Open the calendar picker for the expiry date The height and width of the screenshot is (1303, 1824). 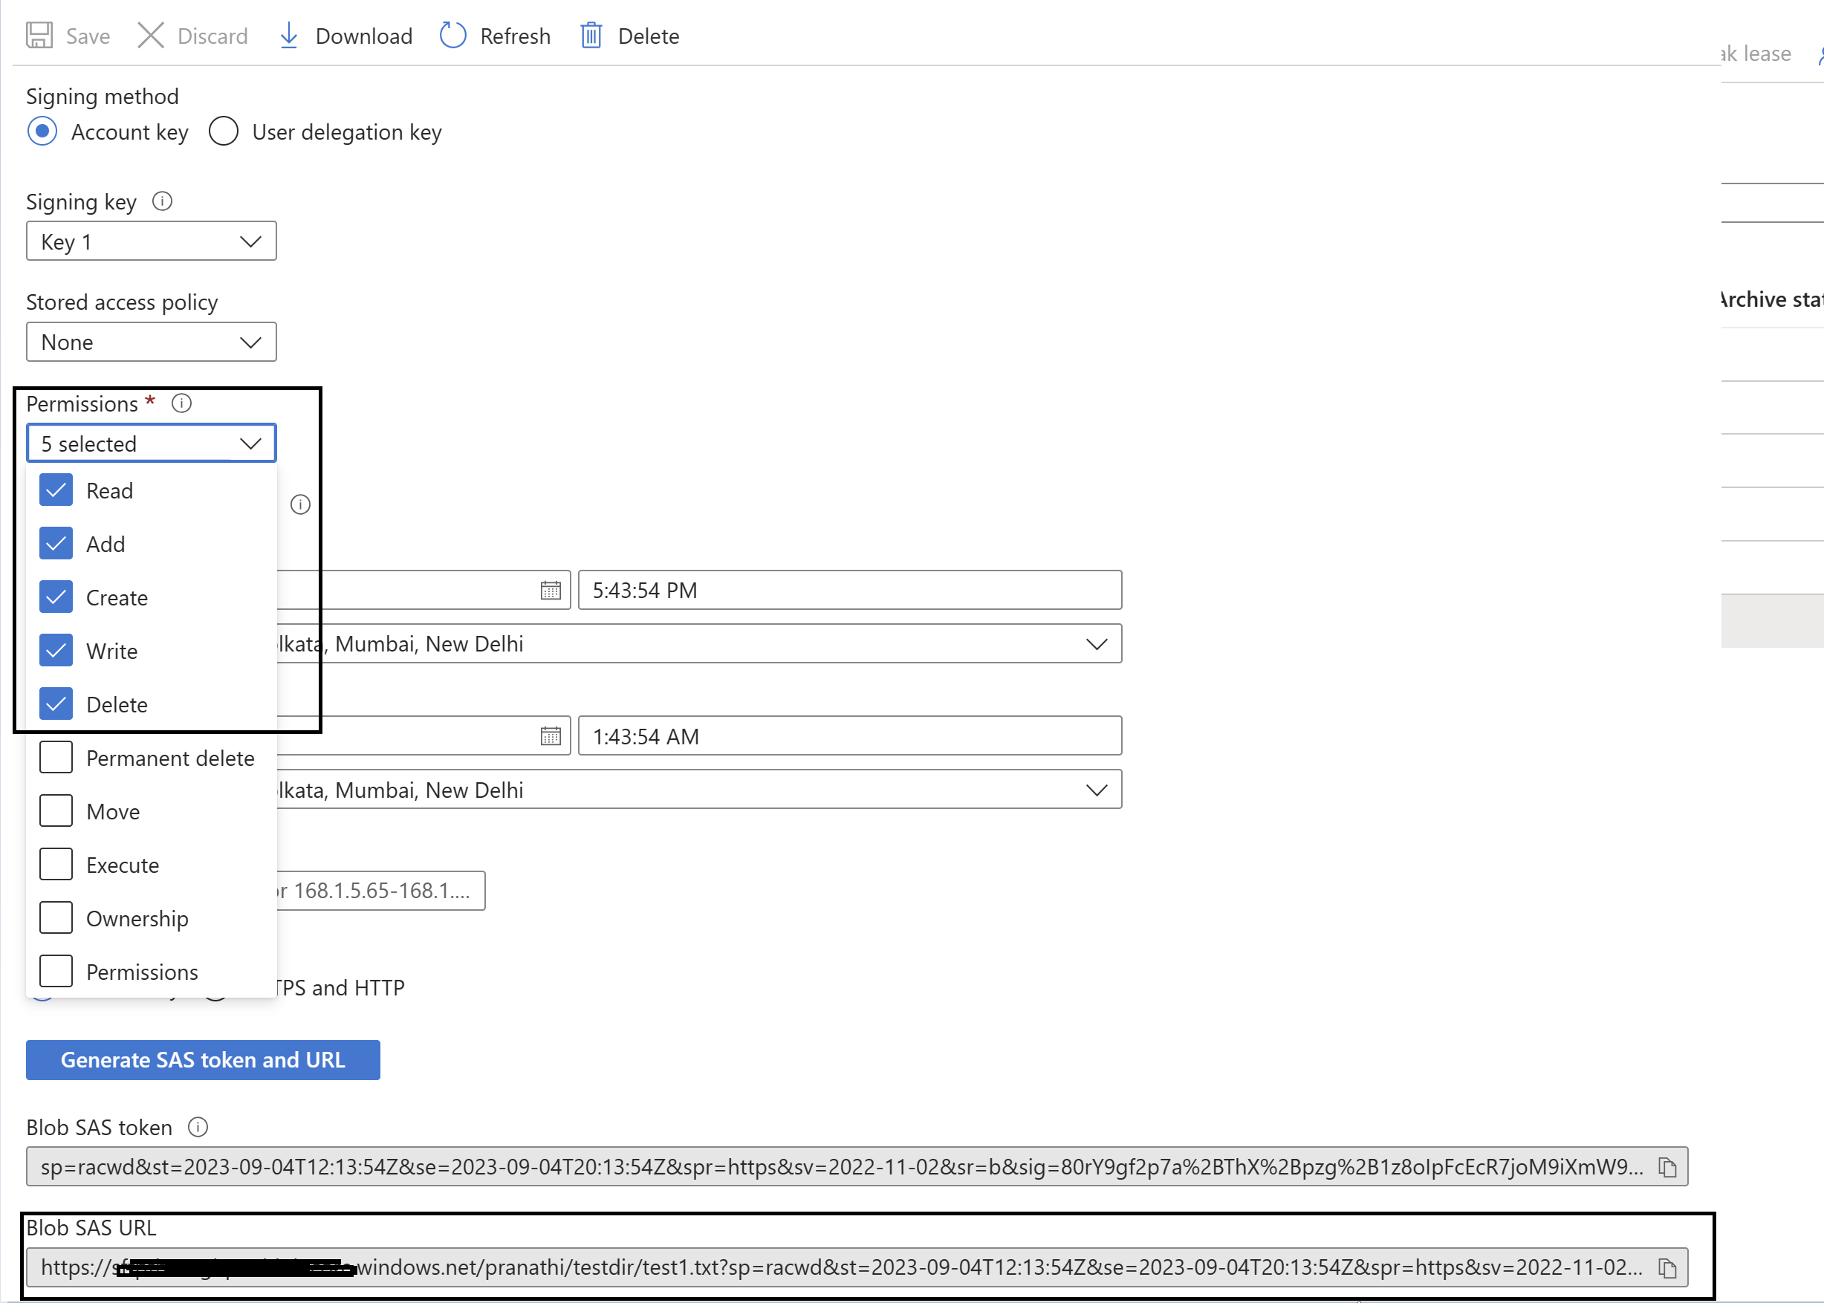pyautogui.click(x=551, y=735)
